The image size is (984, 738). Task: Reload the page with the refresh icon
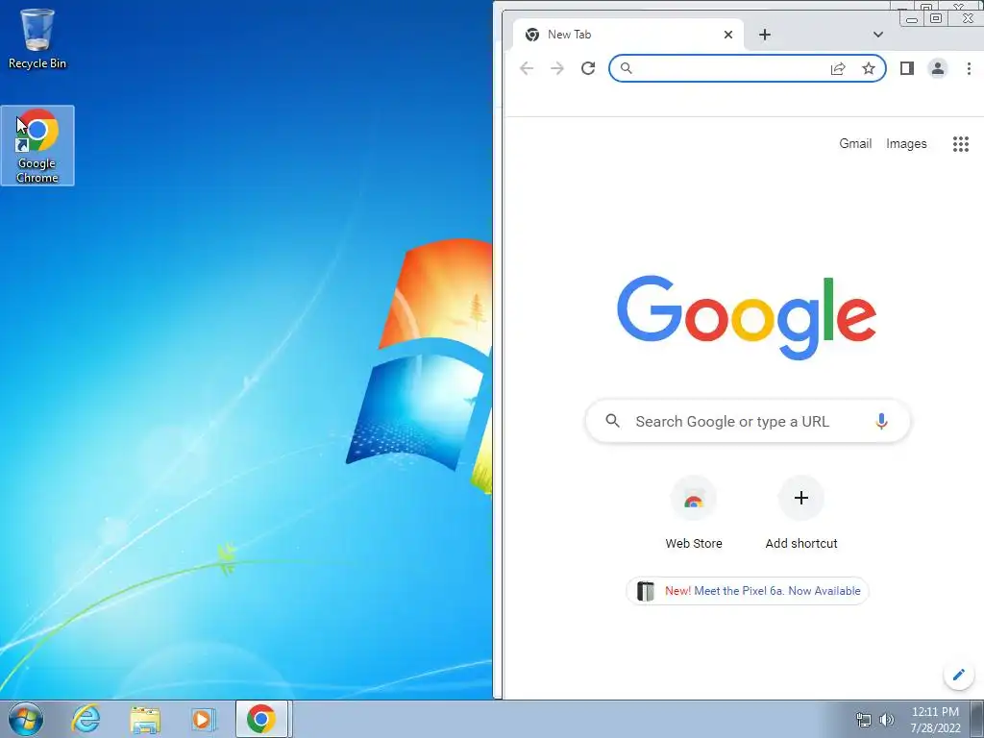point(588,68)
